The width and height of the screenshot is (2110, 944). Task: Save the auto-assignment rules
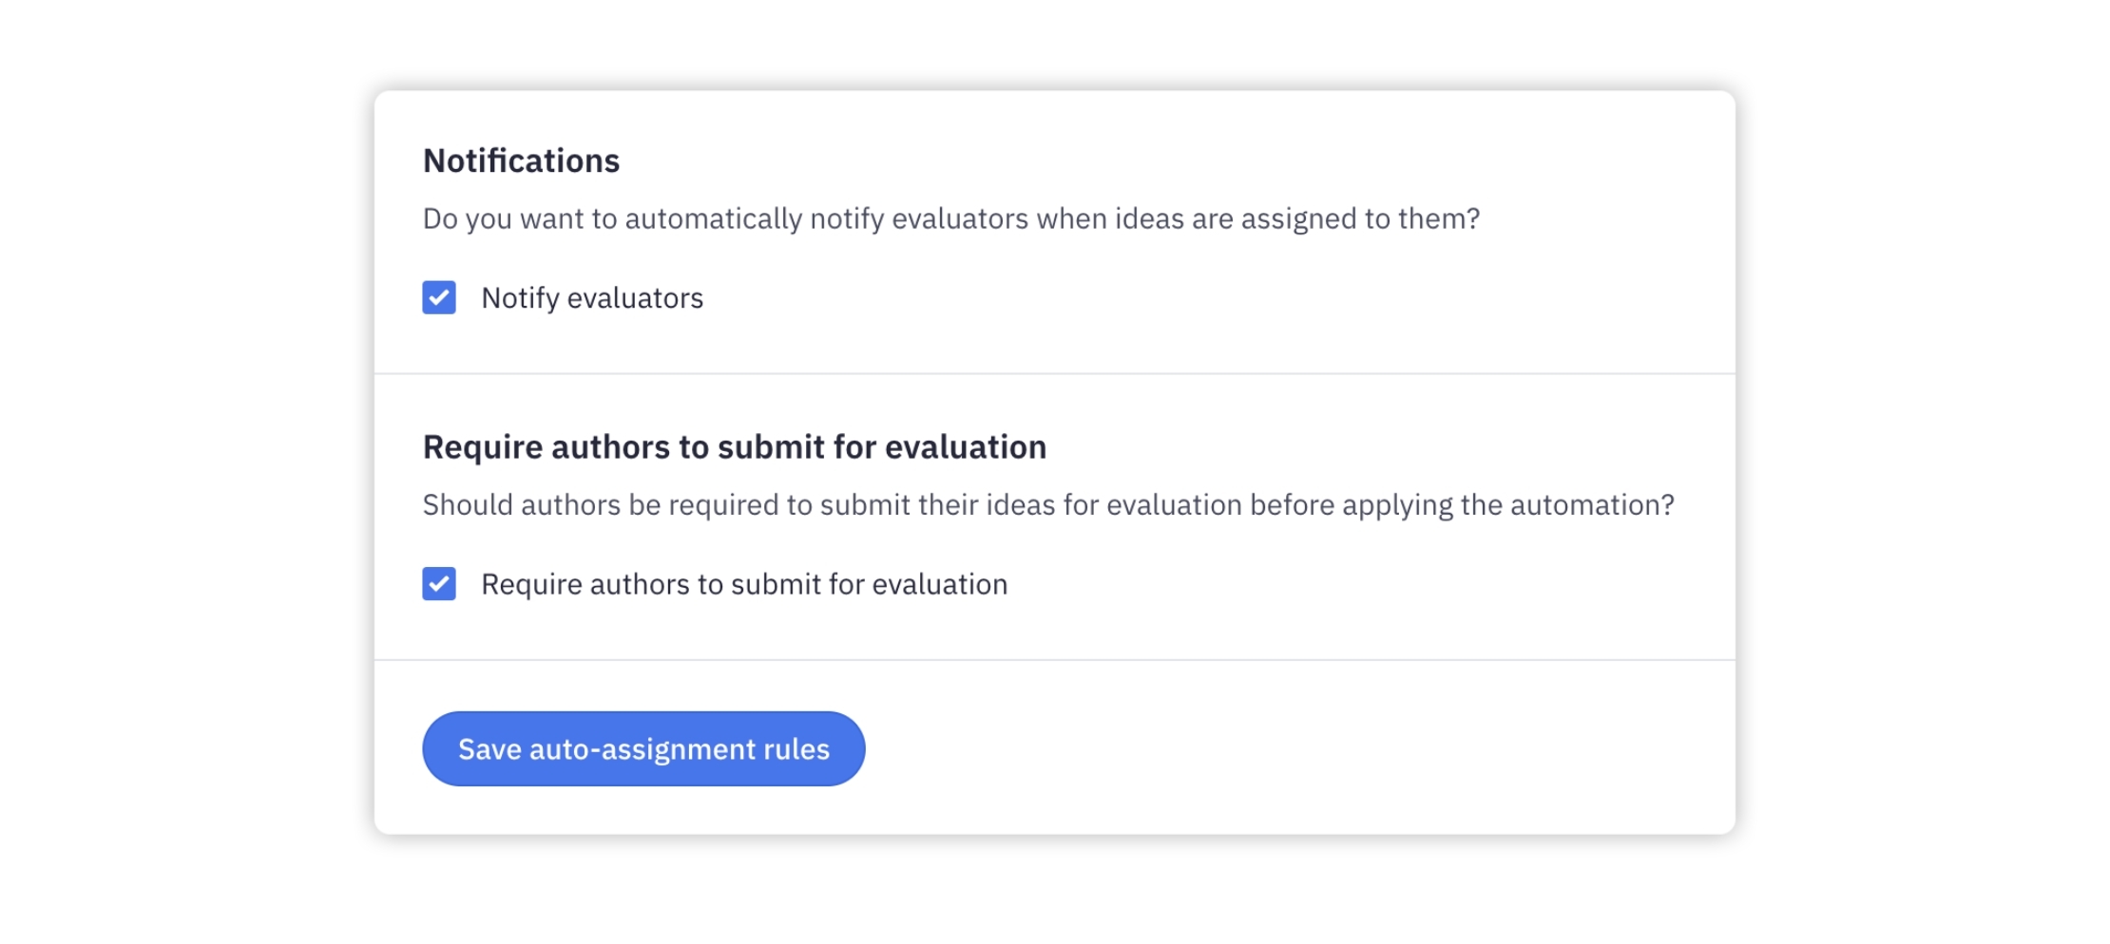tap(643, 748)
